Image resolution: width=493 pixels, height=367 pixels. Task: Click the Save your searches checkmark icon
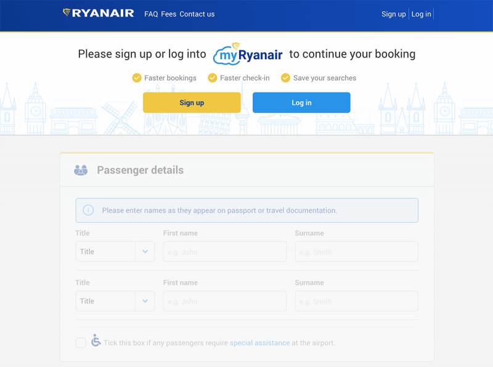pos(285,78)
